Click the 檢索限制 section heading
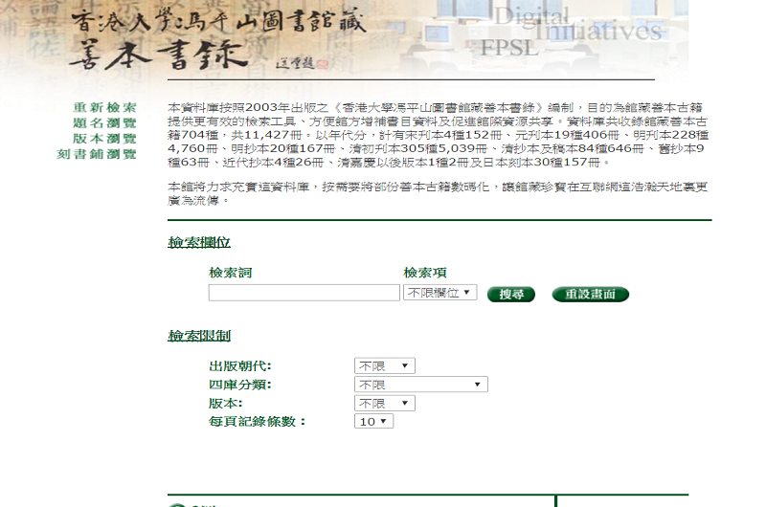This screenshot has width=766, height=507. (x=199, y=335)
